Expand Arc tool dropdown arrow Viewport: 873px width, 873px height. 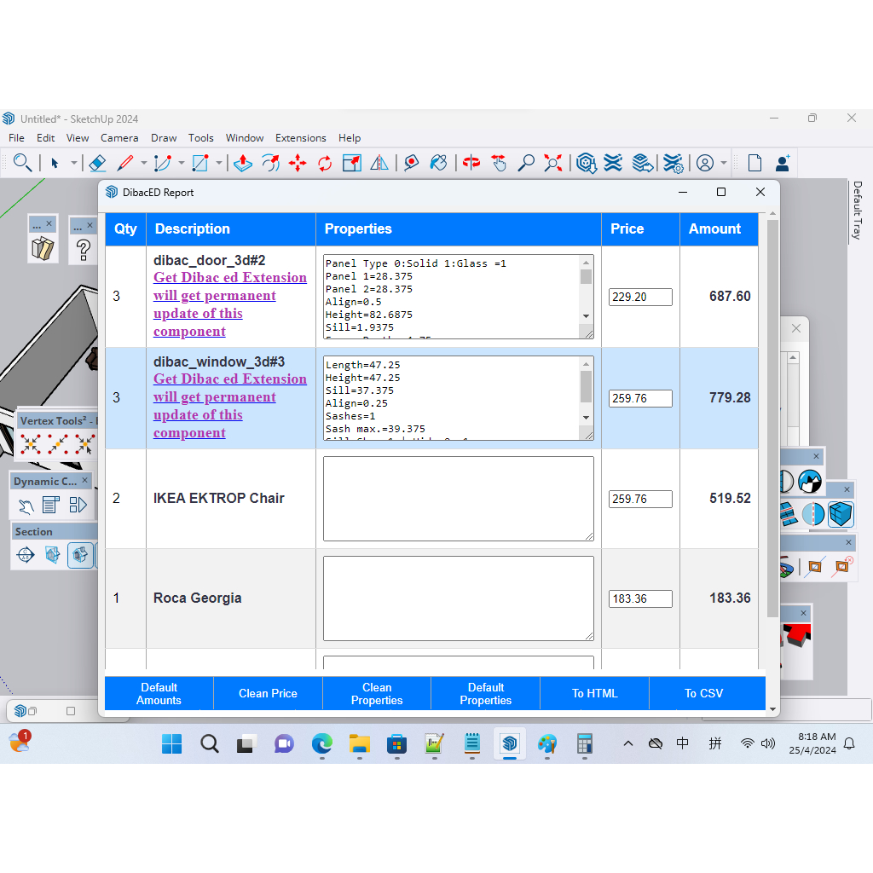[181, 163]
